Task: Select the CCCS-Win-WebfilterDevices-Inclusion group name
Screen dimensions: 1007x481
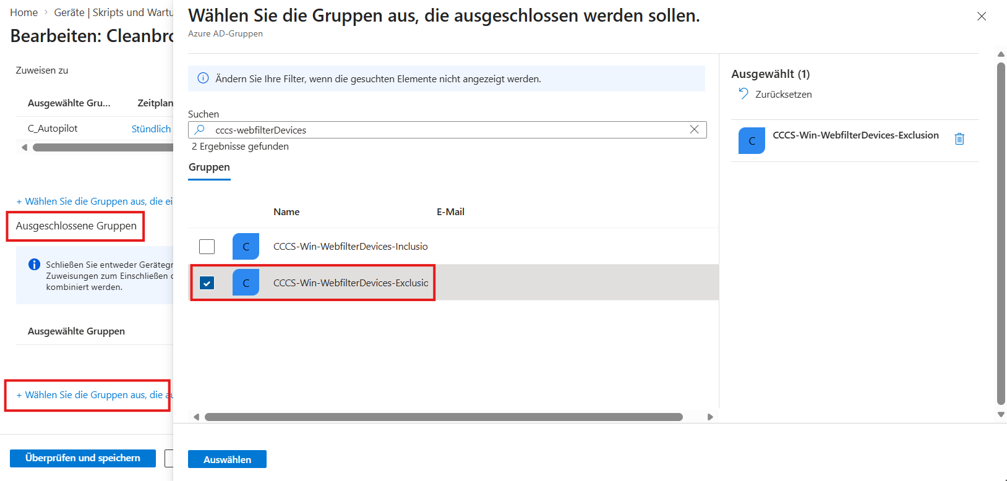Action: pyautogui.click(x=351, y=246)
